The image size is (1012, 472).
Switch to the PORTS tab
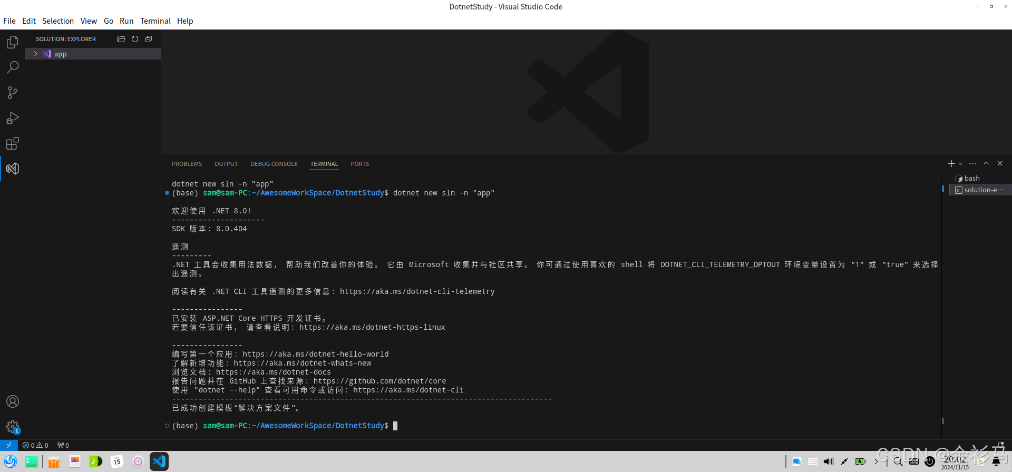pos(360,164)
